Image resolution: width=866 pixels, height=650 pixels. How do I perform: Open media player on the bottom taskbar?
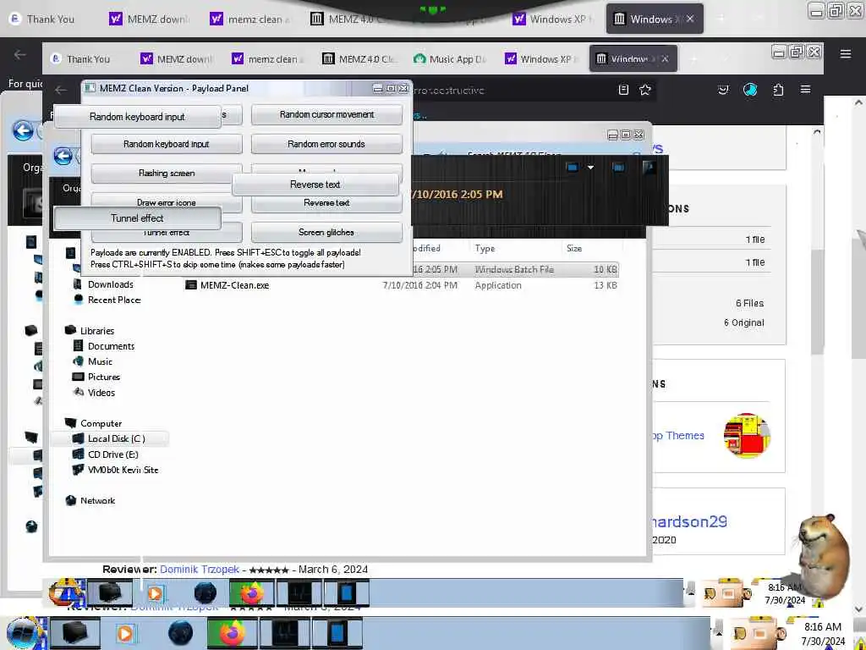(x=125, y=633)
